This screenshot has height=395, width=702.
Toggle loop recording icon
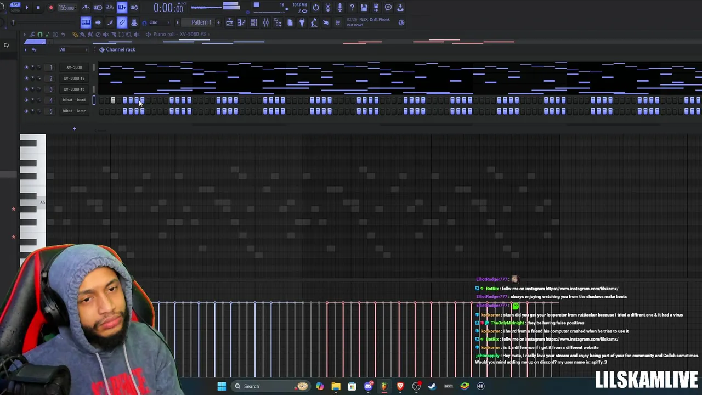pos(134,8)
